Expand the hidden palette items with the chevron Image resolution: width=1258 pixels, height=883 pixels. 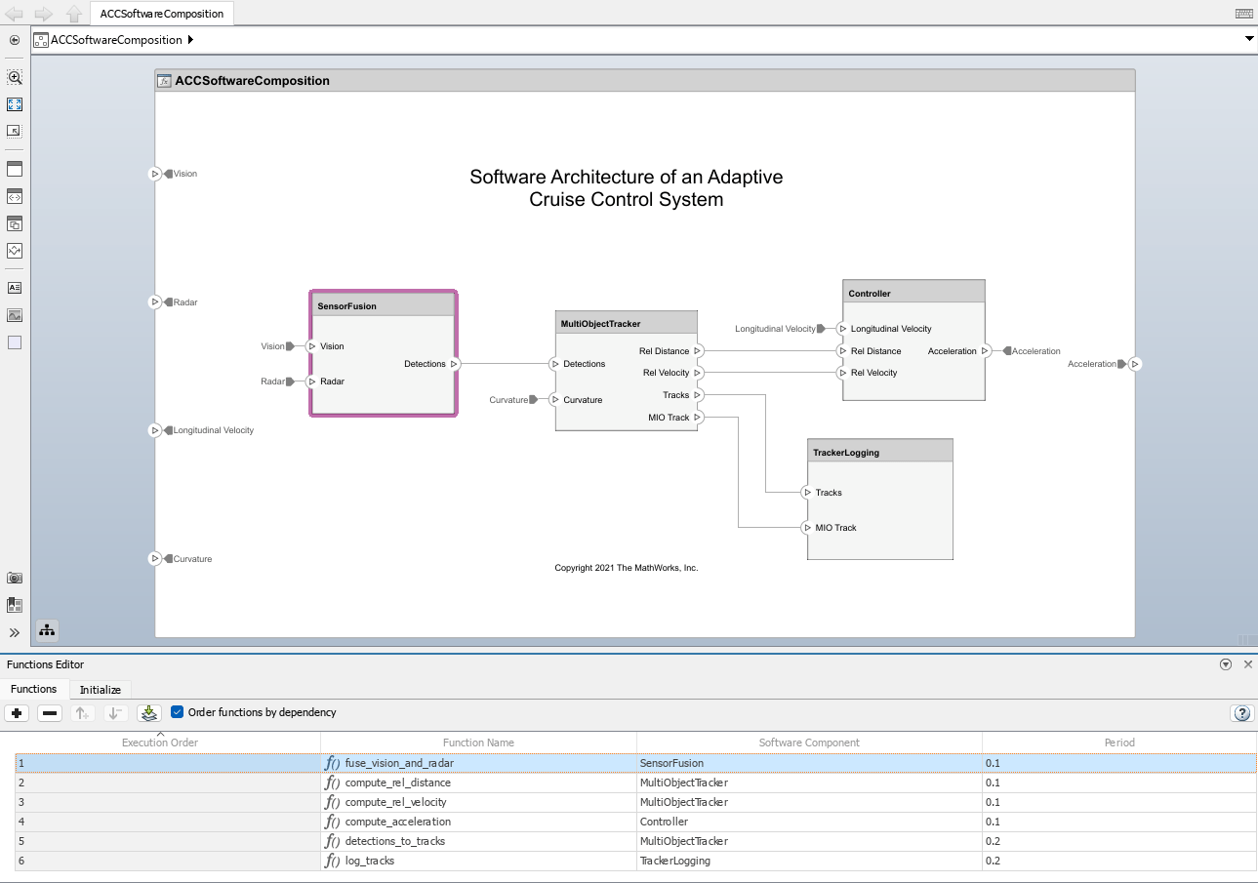(15, 631)
